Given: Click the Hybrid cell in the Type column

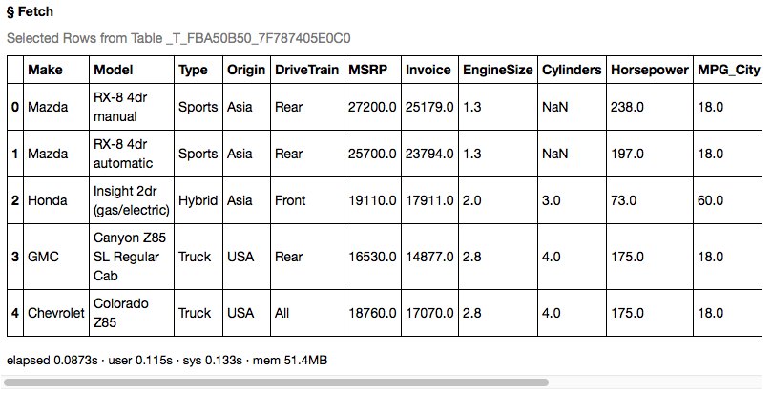Looking at the screenshot, I should [198, 201].
